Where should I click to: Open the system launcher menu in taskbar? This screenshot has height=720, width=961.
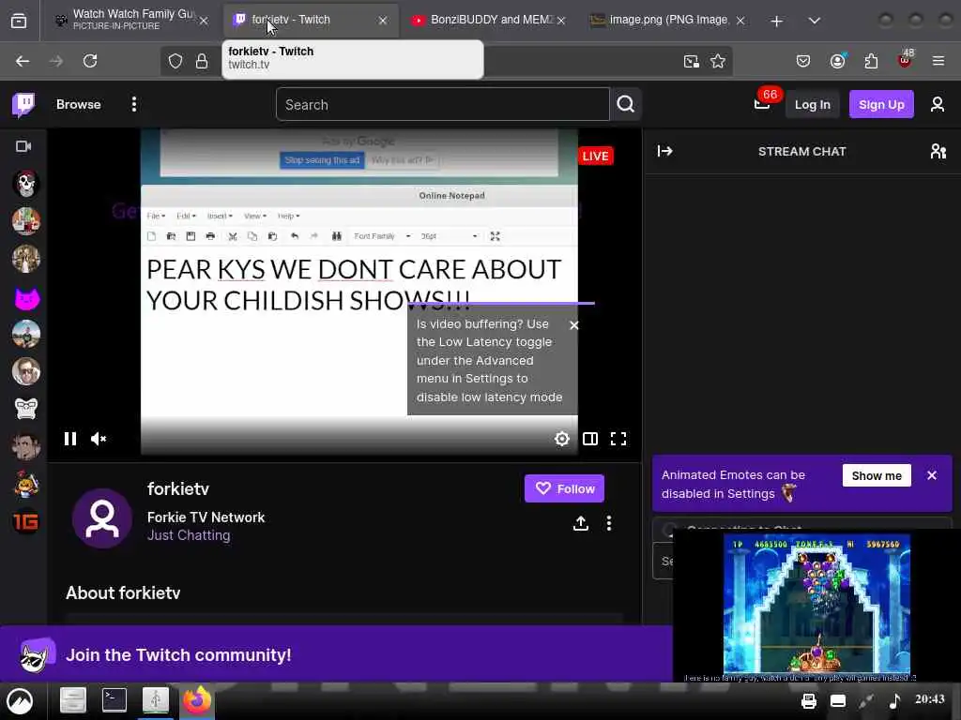[21, 701]
